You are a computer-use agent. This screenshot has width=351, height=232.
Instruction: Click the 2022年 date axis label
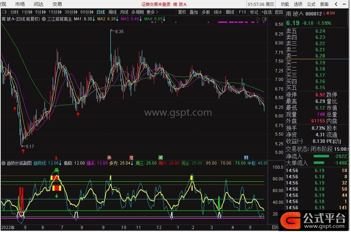pyautogui.click(x=8, y=227)
